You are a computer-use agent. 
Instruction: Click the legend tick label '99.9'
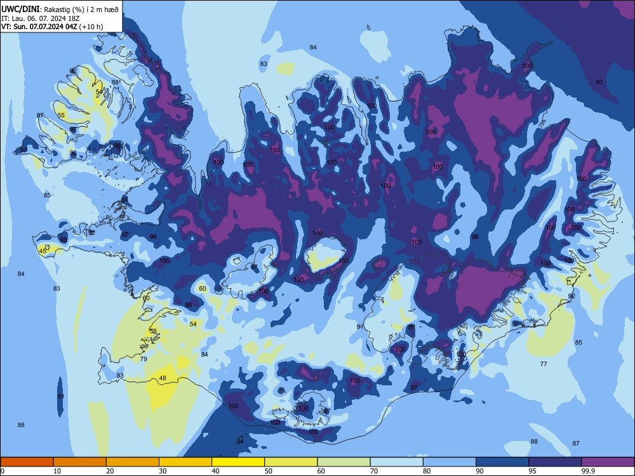click(588, 471)
